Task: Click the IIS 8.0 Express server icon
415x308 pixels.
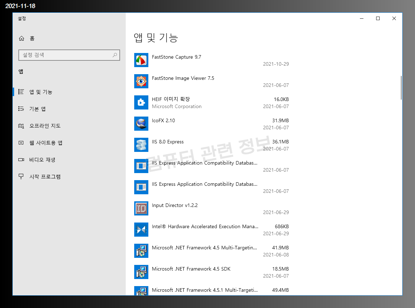Action: (141, 145)
